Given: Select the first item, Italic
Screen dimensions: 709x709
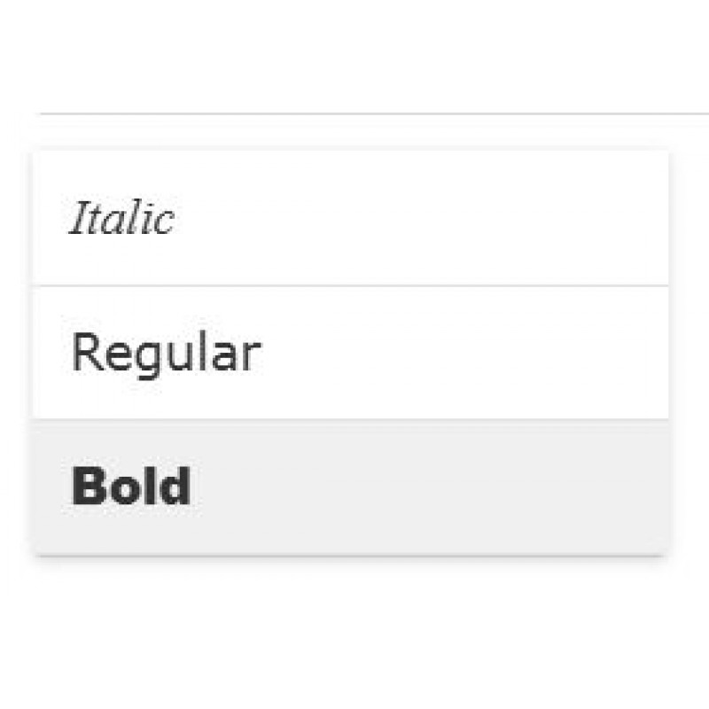Looking at the screenshot, I should (121, 219).
